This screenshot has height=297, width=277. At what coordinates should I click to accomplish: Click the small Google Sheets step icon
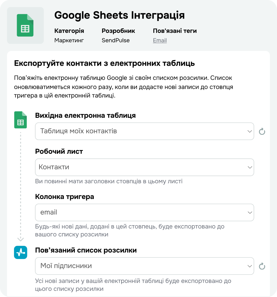pyautogui.click(x=21, y=120)
